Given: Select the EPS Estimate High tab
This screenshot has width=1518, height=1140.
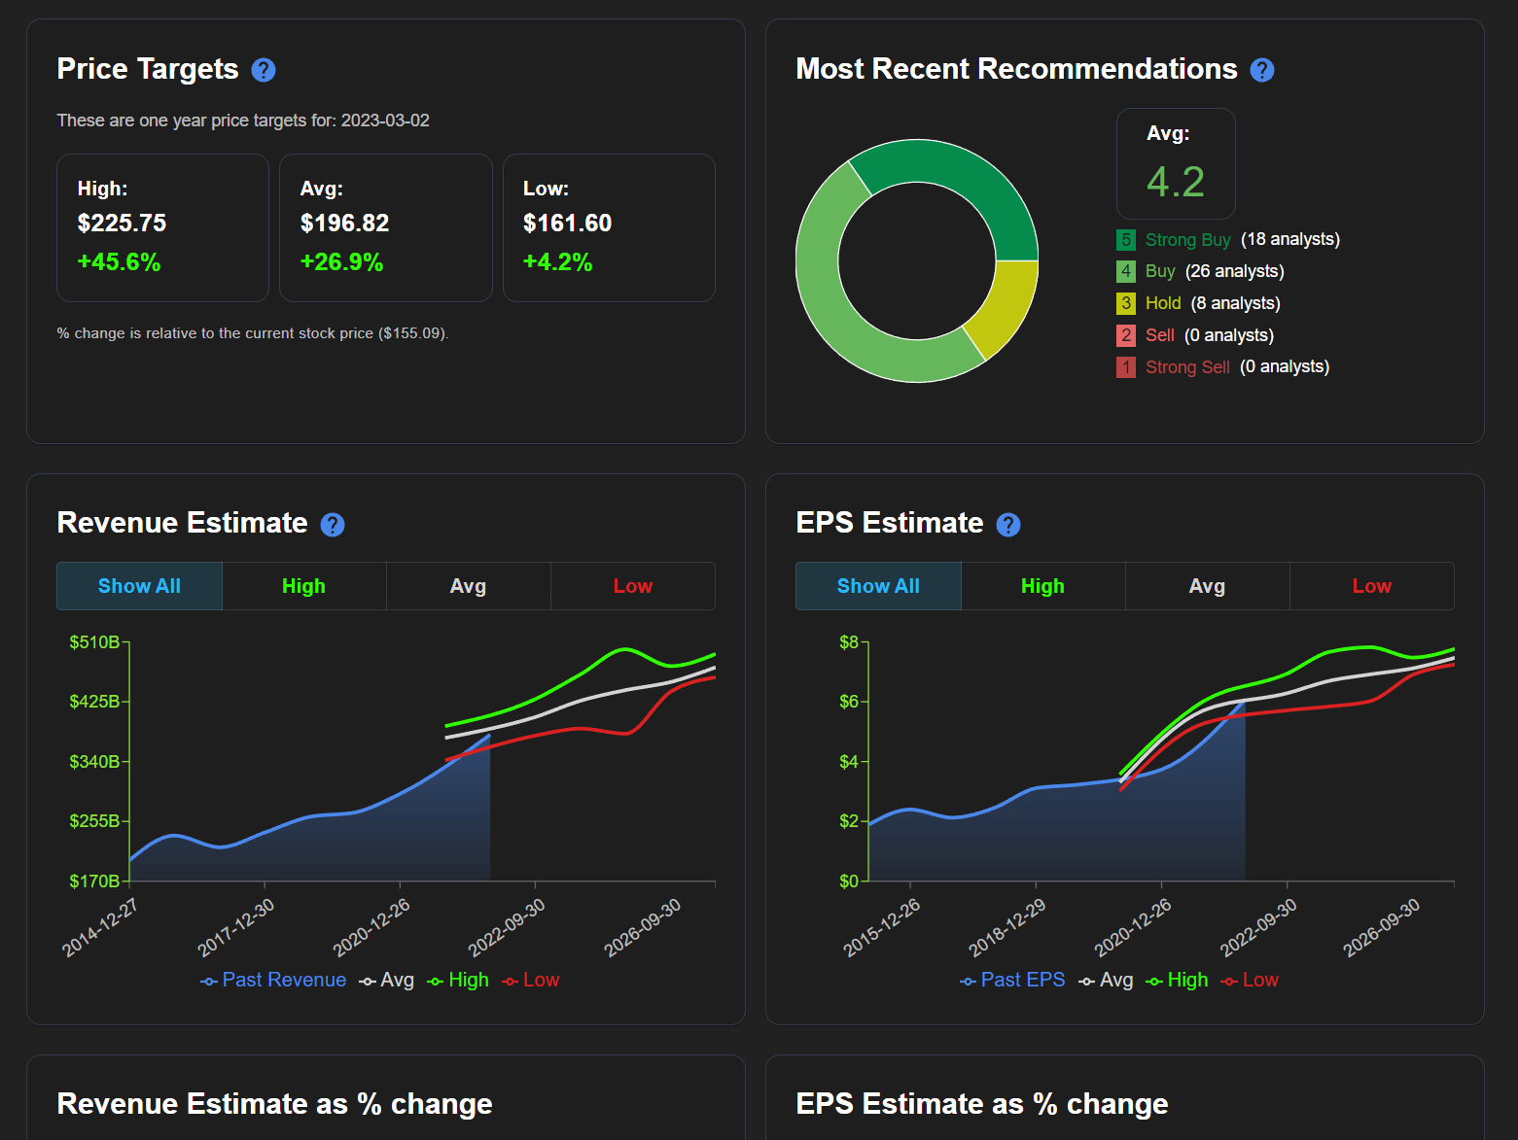Looking at the screenshot, I should (x=1042, y=586).
